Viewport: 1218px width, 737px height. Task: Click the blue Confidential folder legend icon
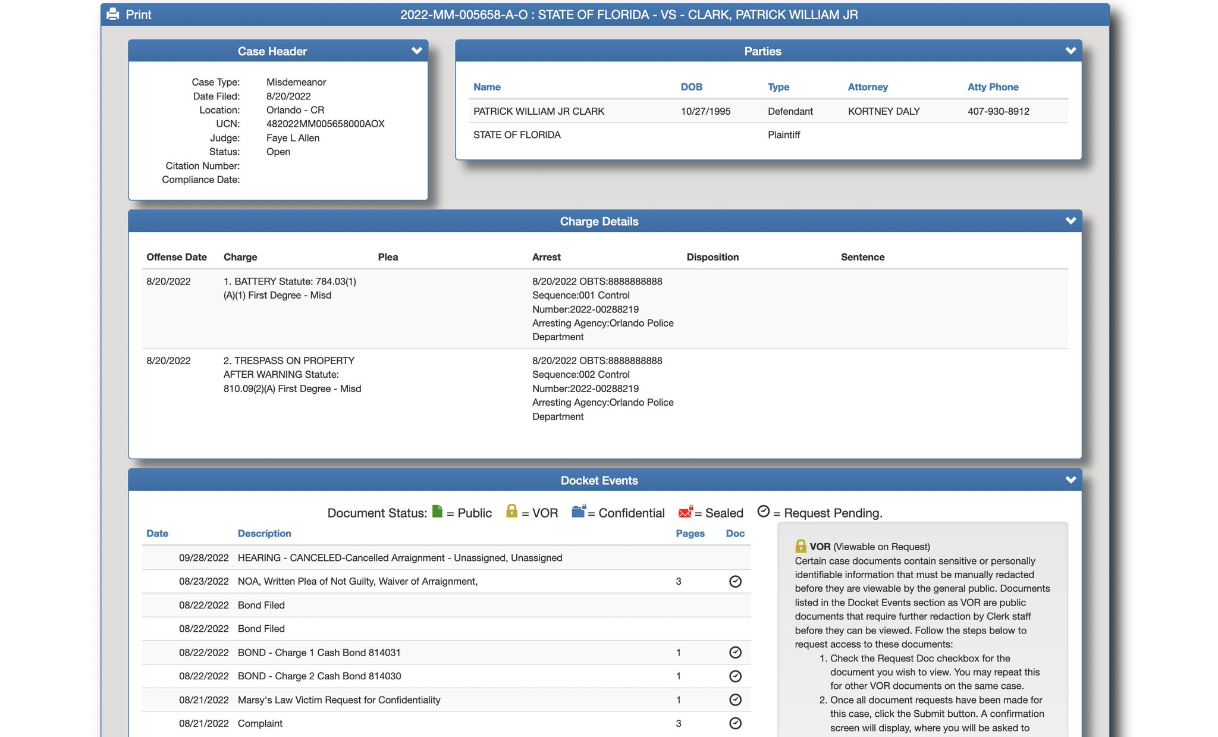[x=579, y=512]
